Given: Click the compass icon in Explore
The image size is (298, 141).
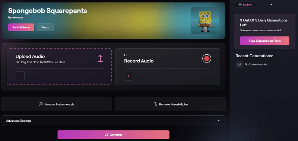Looking at the screenshot, I should (240, 4).
